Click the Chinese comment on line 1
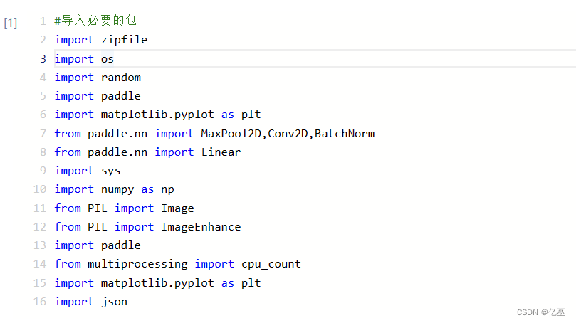This screenshot has height=323, width=576. pyautogui.click(x=95, y=21)
